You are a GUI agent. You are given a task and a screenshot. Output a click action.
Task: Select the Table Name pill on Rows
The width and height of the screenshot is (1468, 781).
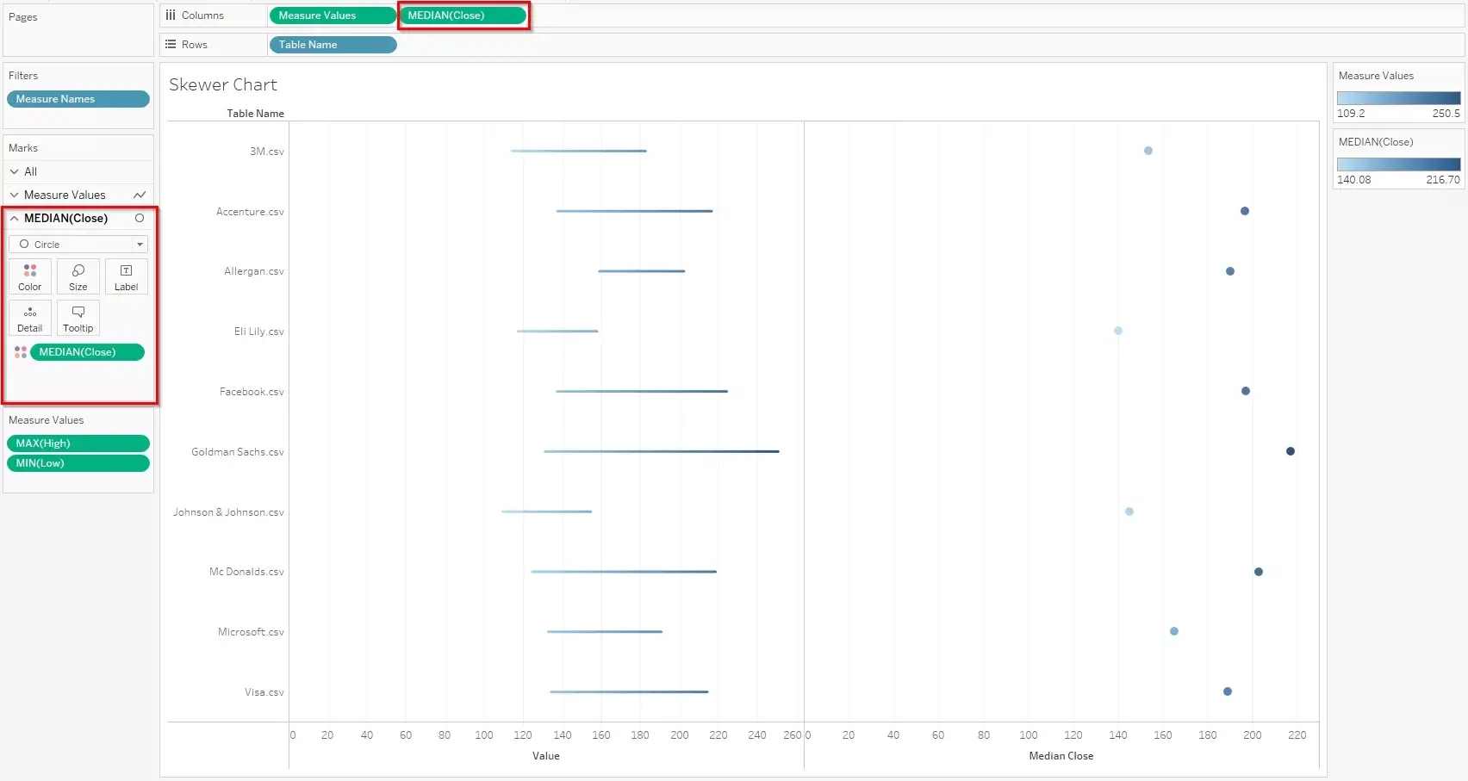(333, 44)
